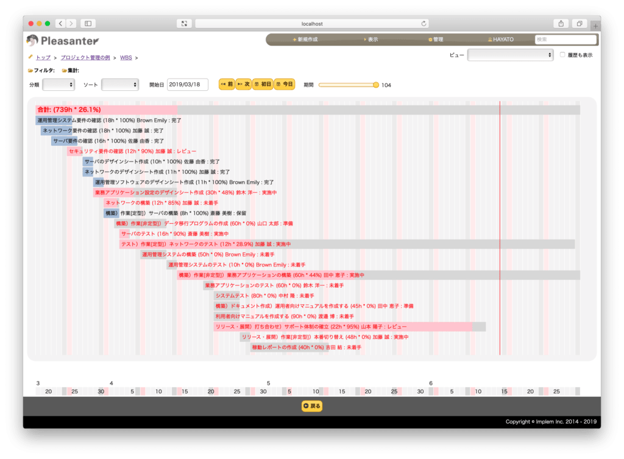The height and width of the screenshot is (459, 624).
Task: Click the 今日 button
Action: point(285,84)
